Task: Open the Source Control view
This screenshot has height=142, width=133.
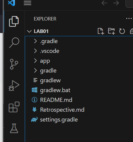Action: pos(14,64)
